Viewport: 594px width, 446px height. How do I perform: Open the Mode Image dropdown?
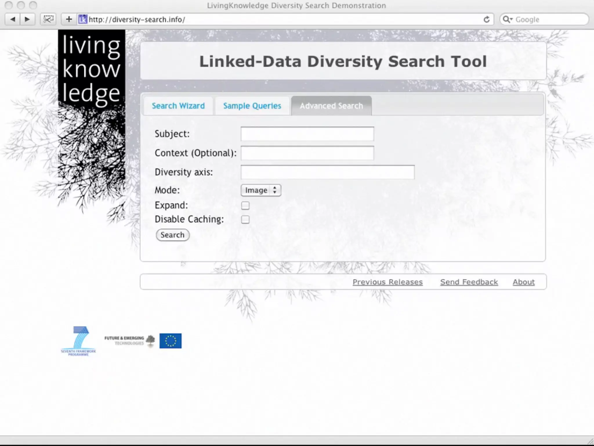tap(260, 190)
